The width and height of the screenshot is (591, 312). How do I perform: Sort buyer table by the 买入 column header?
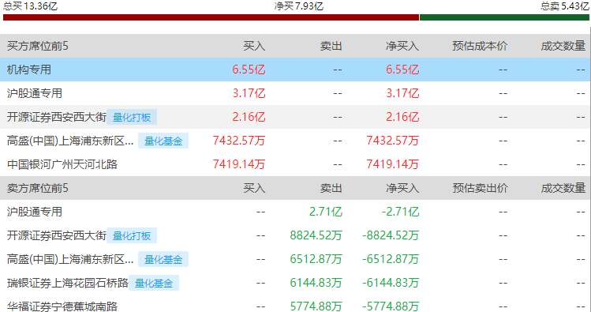pos(254,46)
